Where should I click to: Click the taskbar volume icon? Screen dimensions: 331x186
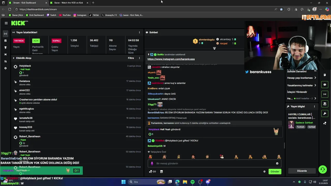pos(315,182)
